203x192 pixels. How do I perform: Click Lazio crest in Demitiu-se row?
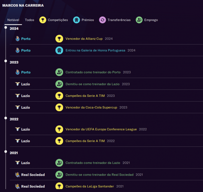(x=18, y=84)
